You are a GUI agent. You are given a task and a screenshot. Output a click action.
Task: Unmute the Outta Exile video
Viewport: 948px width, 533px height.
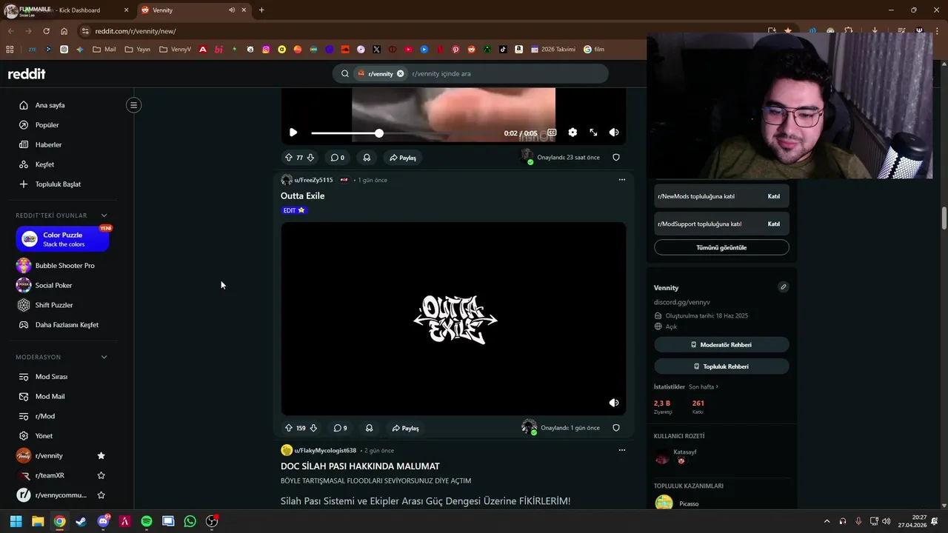pyautogui.click(x=614, y=403)
